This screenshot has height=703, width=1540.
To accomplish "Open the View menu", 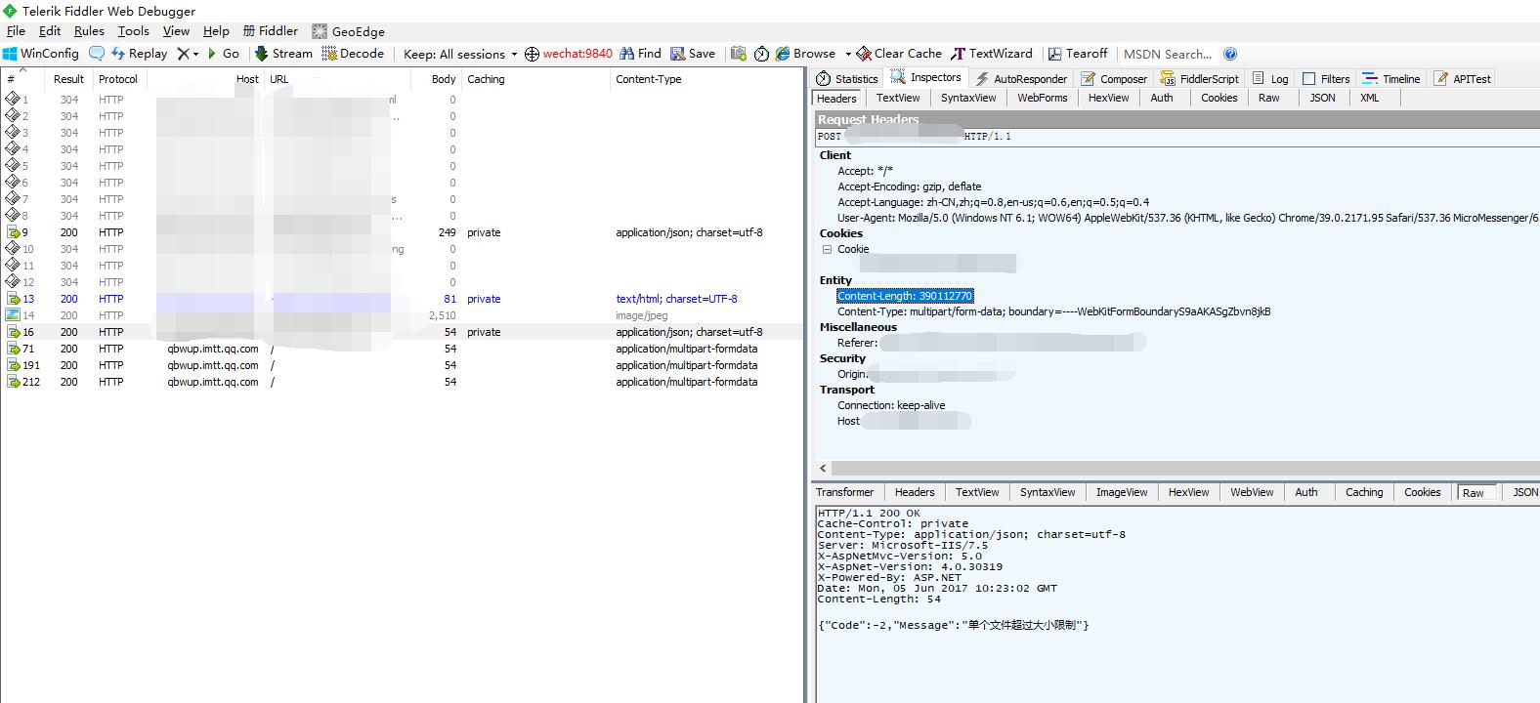I will point(176,31).
